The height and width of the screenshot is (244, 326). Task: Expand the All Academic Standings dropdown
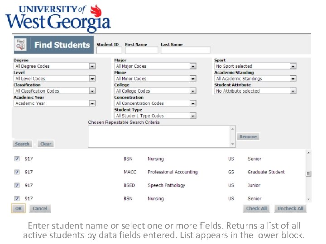293,79
